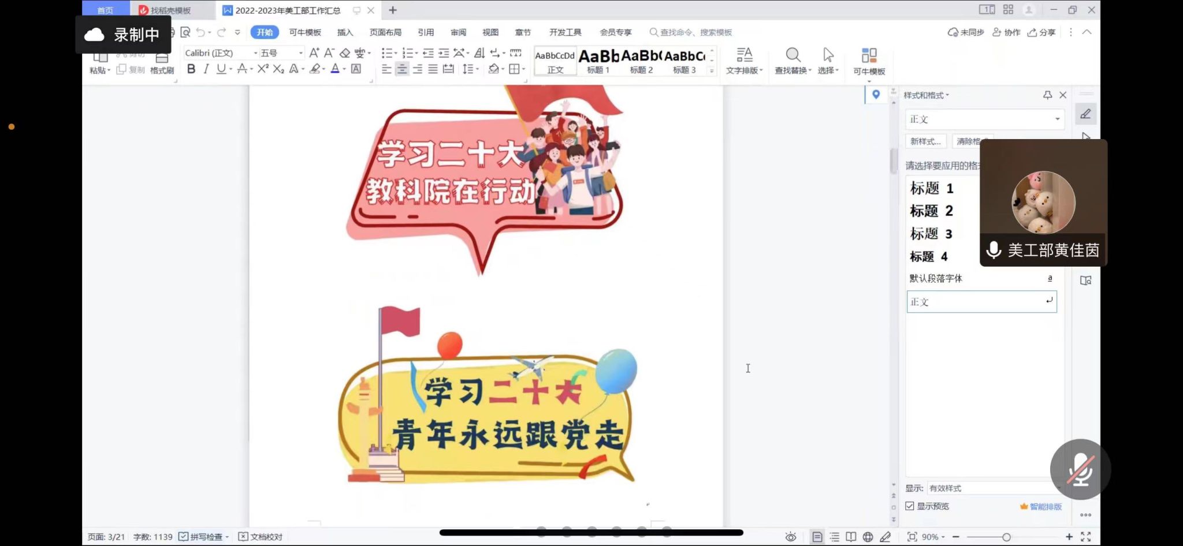Open Find and Replace (查找替换)
The height and width of the screenshot is (546, 1183).
793,61
